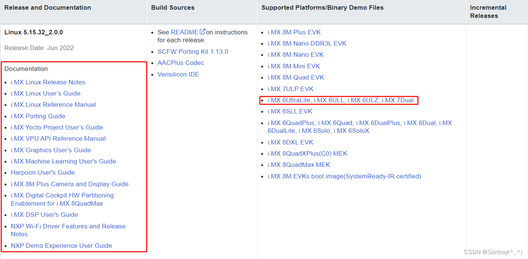Select the i.MX 6Quad link
Viewport: 528px width, 259px height.
click(336, 123)
